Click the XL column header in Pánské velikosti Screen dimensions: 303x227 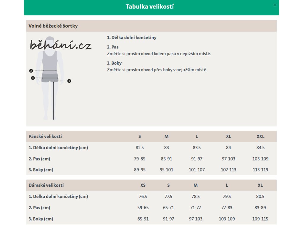228,136
